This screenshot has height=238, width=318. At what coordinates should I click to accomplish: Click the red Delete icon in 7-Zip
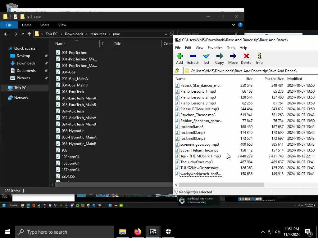click(246, 59)
